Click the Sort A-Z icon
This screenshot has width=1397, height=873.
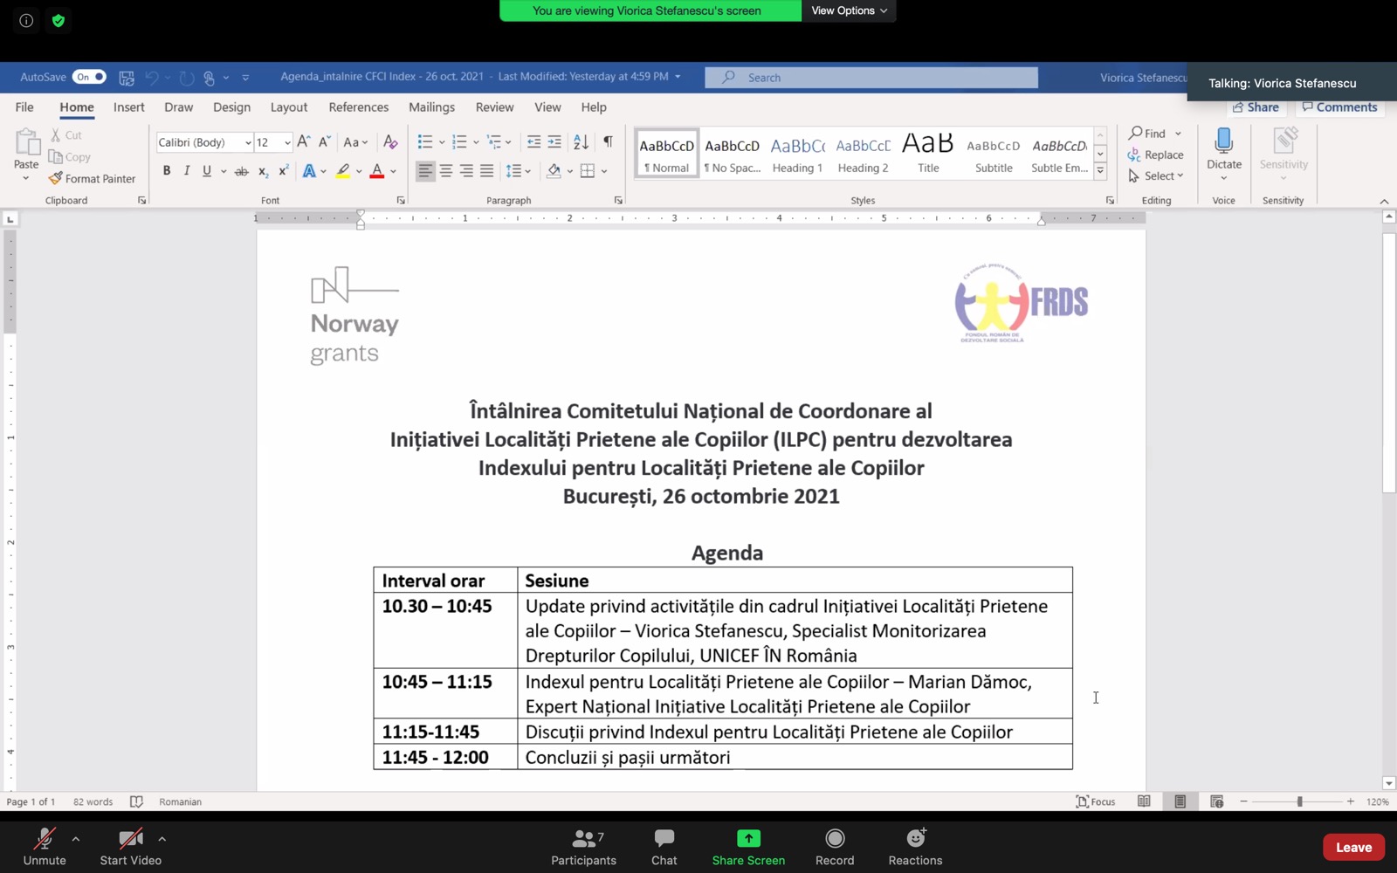(581, 141)
